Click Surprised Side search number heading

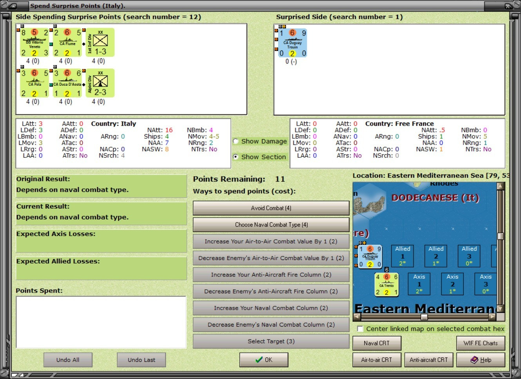[x=339, y=17]
